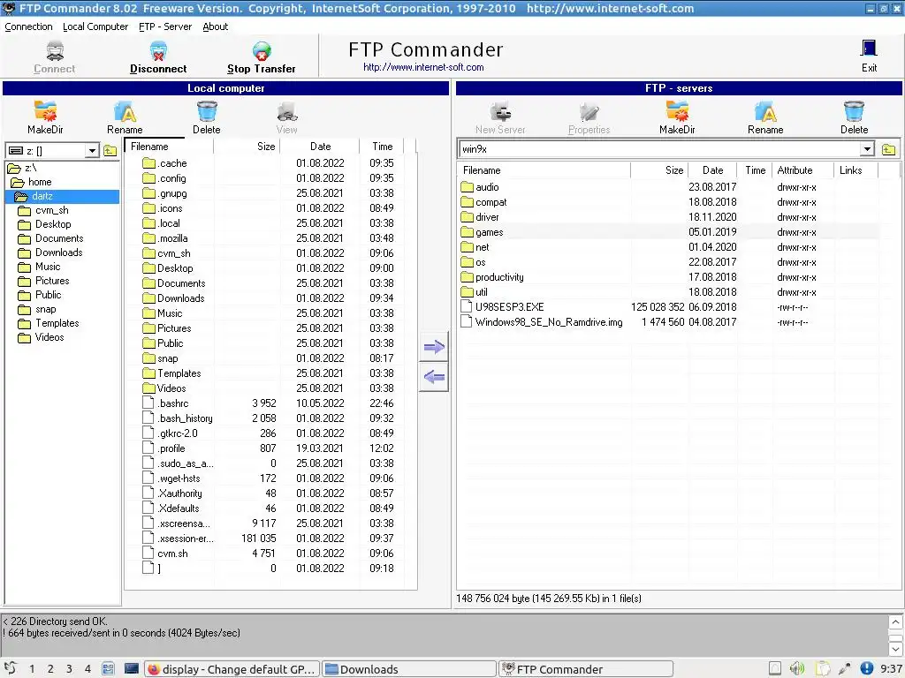Select the games folder on server
Image resolution: width=905 pixels, height=678 pixels.
[x=490, y=232]
